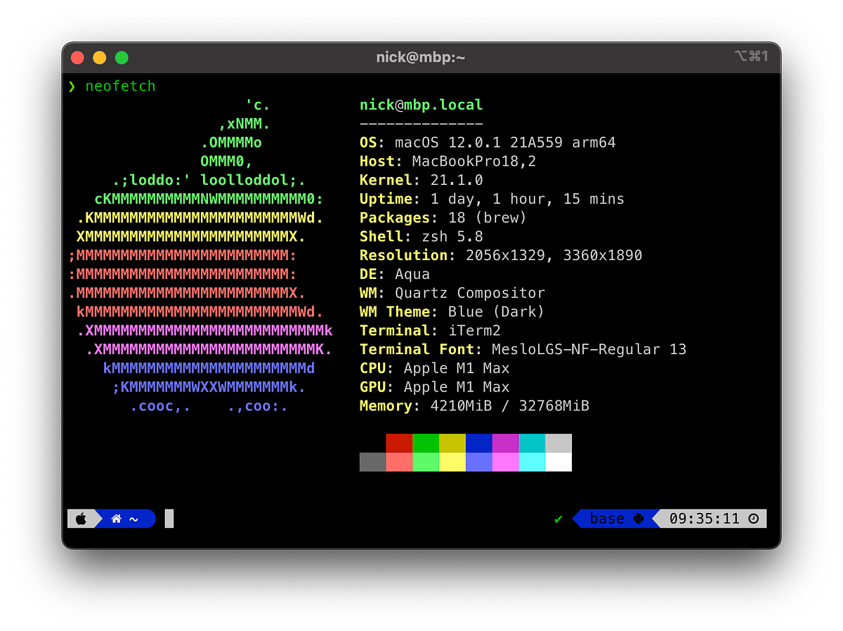Expand the nick@mbp.local hostname header

pyautogui.click(x=420, y=104)
